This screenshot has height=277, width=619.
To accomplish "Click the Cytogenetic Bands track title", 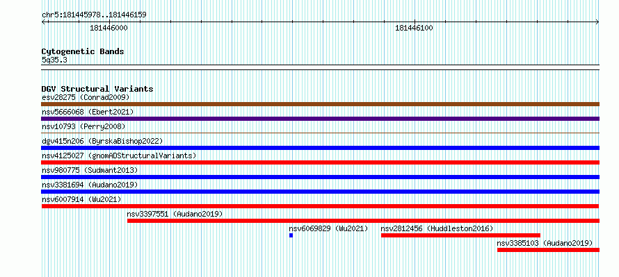I will click(83, 51).
